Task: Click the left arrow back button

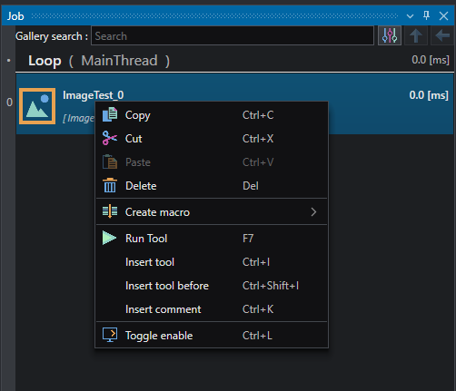Action: tap(442, 35)
